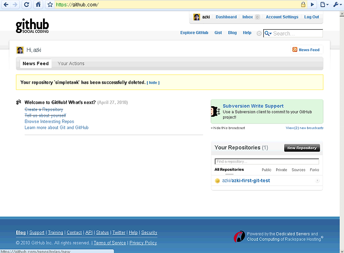344x253 pixels.
Task: Click the orange RSS feed icon
Action: tap(295, 50)
